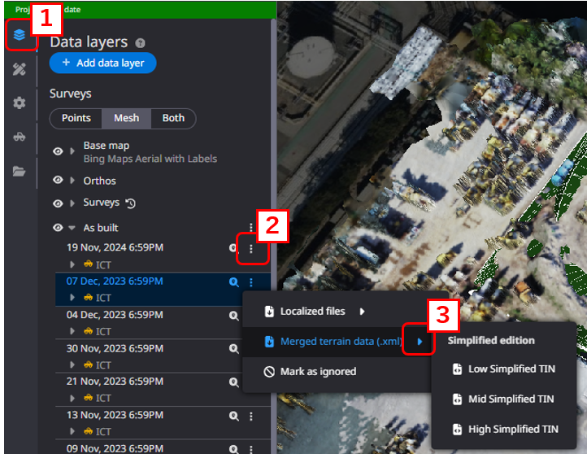Switch display mode to Mesh
This screenshot has width=587, height=454.
(127, 118)
